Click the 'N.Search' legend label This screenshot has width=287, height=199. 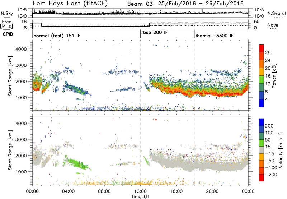[277, 13]
